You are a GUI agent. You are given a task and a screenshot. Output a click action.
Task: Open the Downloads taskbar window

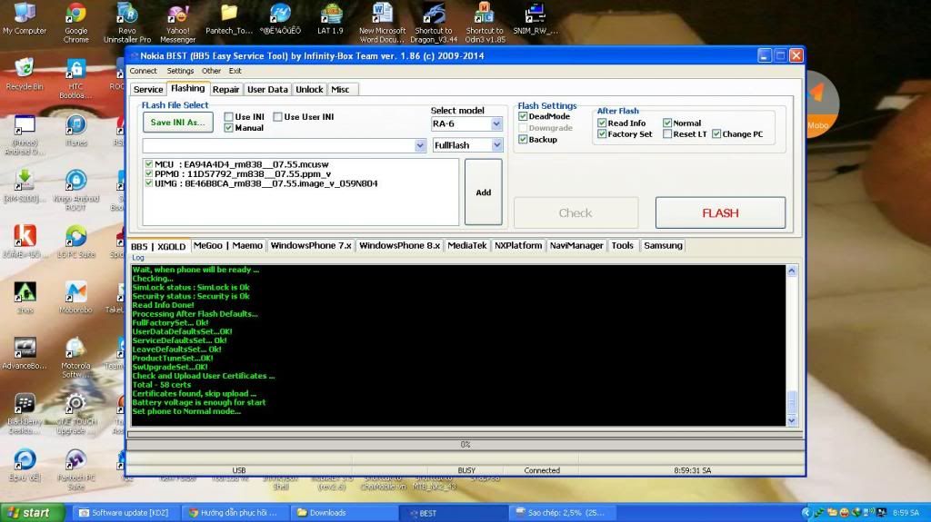[x=345, y=513]
